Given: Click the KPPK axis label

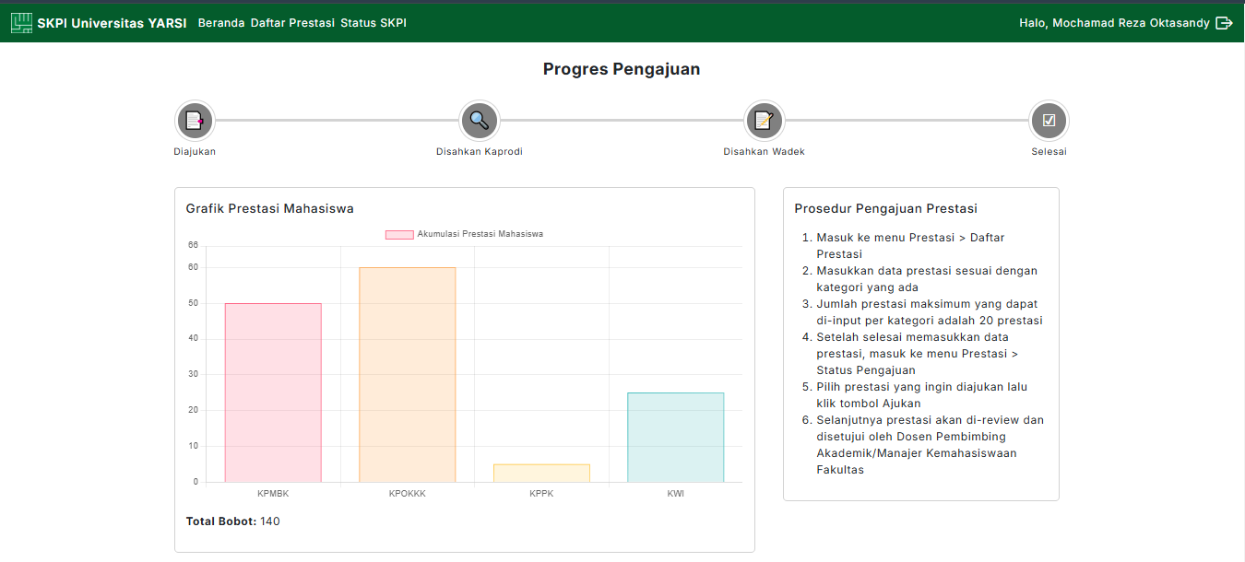Looking at the screenshot, I should [x=541, y=494].
